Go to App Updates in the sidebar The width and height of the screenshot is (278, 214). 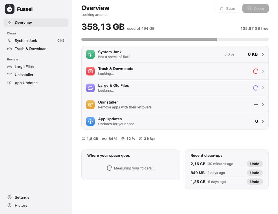click(36, 83)
